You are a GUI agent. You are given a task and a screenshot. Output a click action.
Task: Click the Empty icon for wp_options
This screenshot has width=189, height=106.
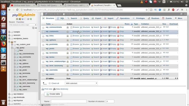[109, 40]
